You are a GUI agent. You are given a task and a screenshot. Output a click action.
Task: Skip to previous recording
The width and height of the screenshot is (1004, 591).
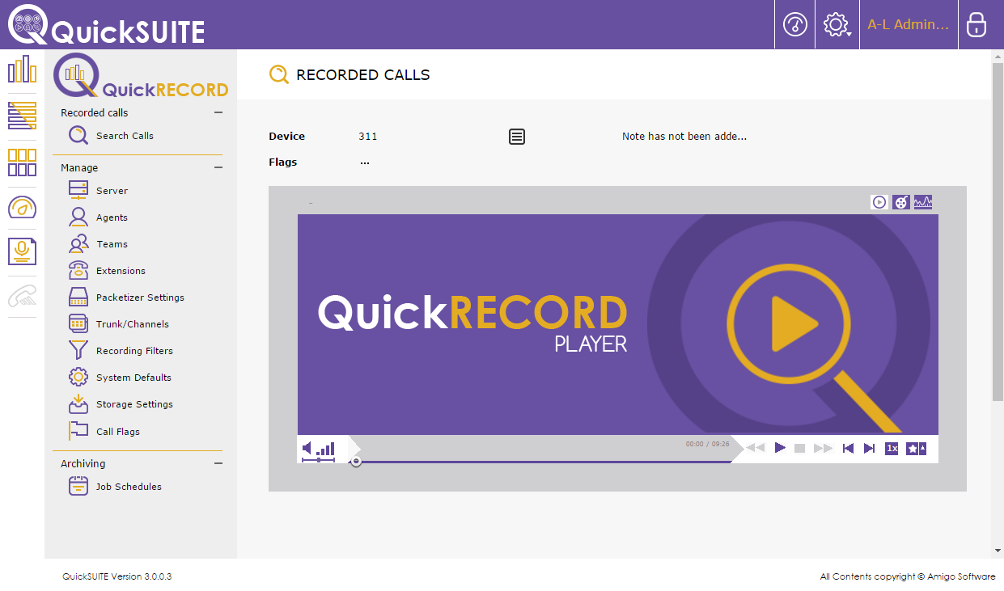pyautogui.click(x=848, y=448)
